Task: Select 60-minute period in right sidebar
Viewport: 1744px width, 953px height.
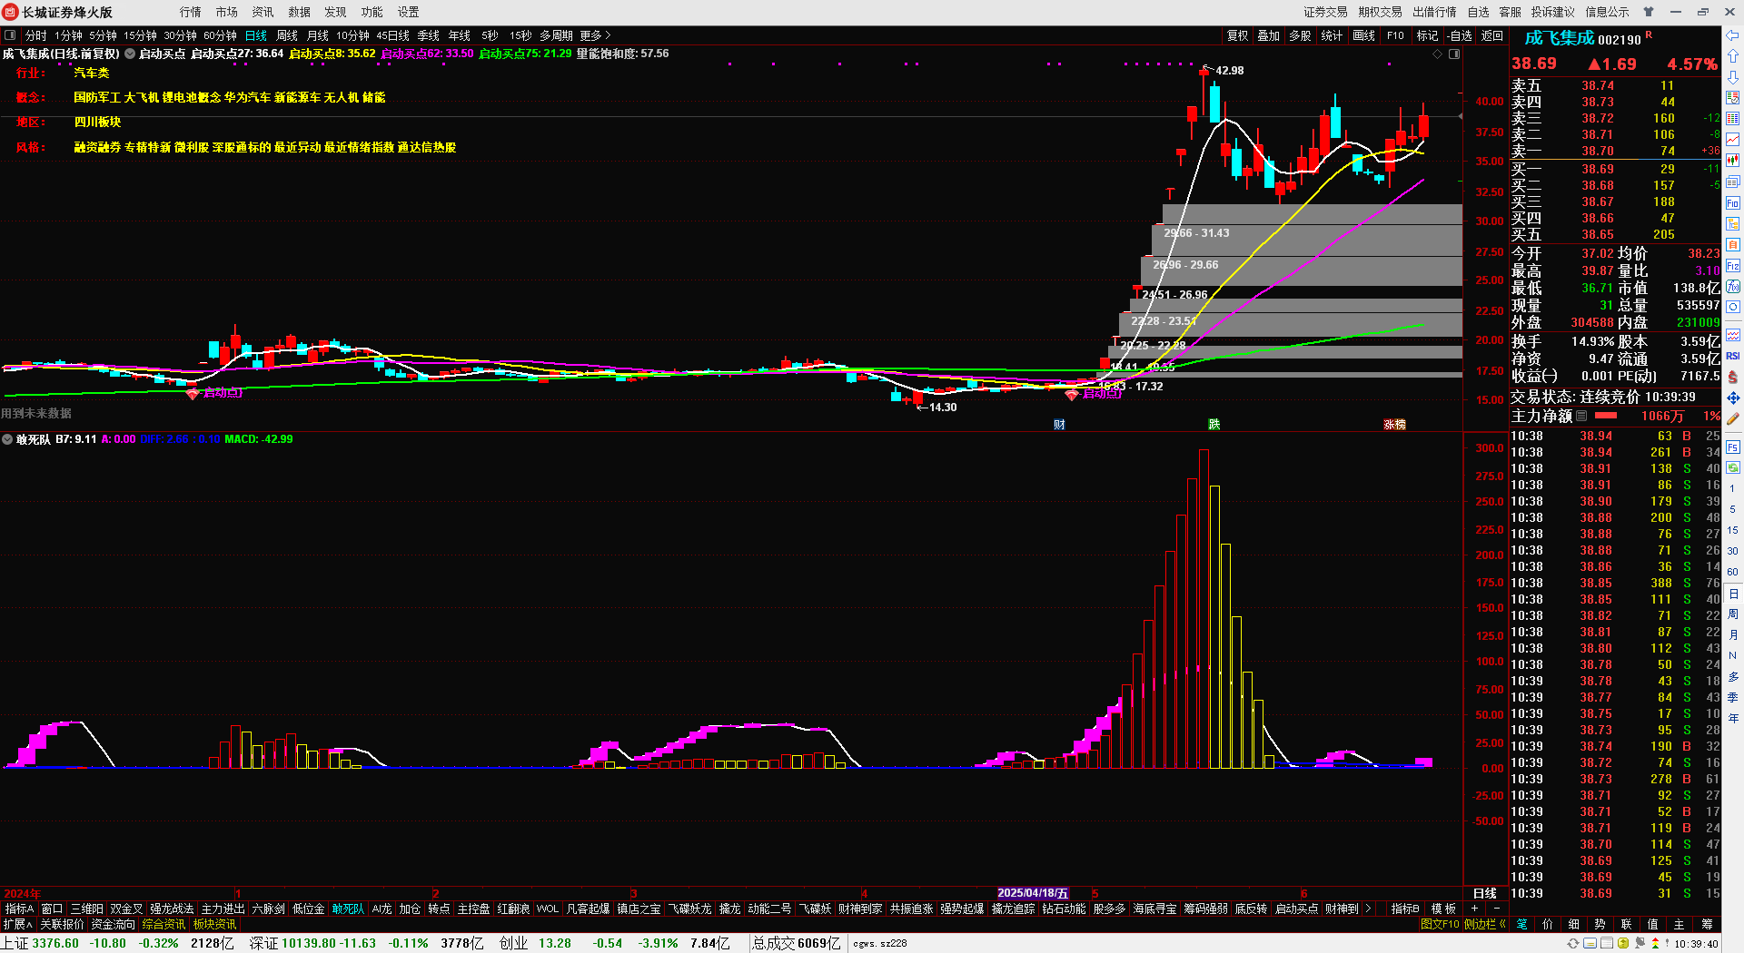Action: tap(1733, 572)
